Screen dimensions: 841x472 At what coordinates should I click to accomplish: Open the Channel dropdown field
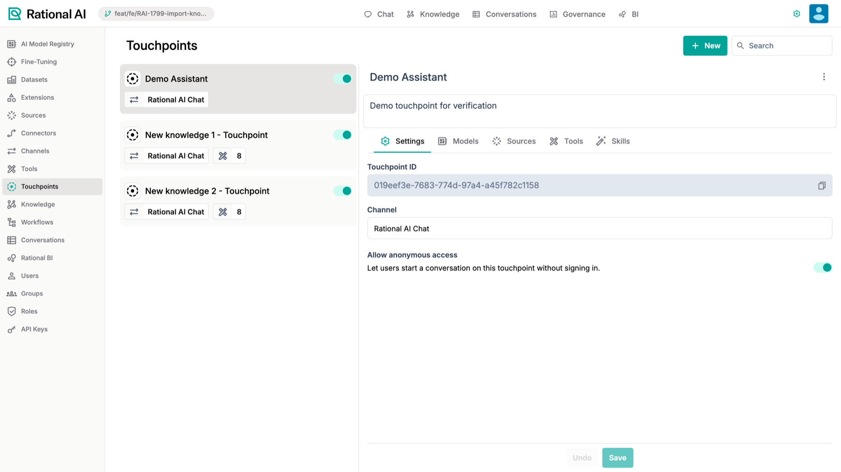pos(599,229)
